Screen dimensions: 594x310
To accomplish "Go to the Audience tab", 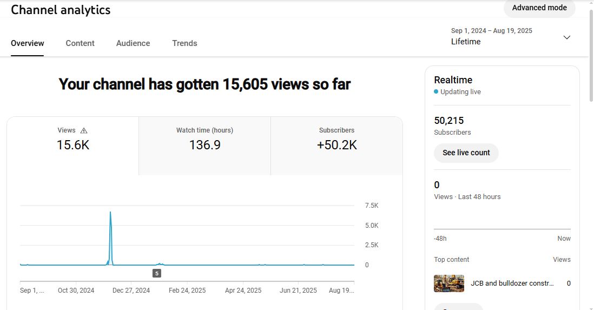I will click(133, 43).
